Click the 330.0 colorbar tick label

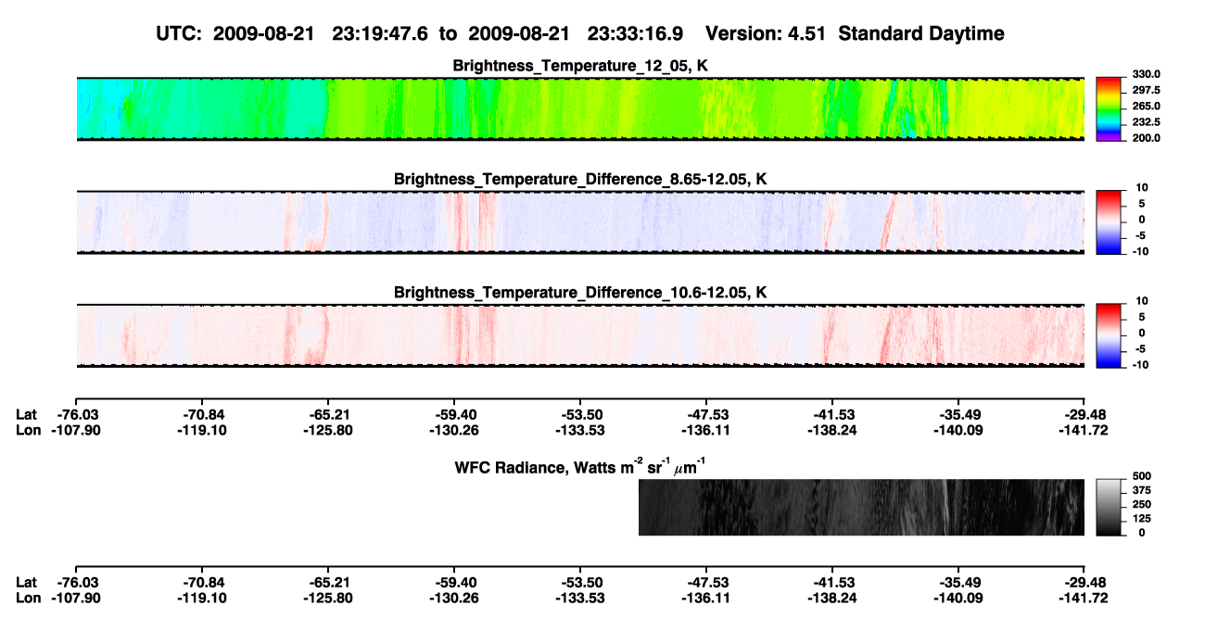pos(1146,74)
